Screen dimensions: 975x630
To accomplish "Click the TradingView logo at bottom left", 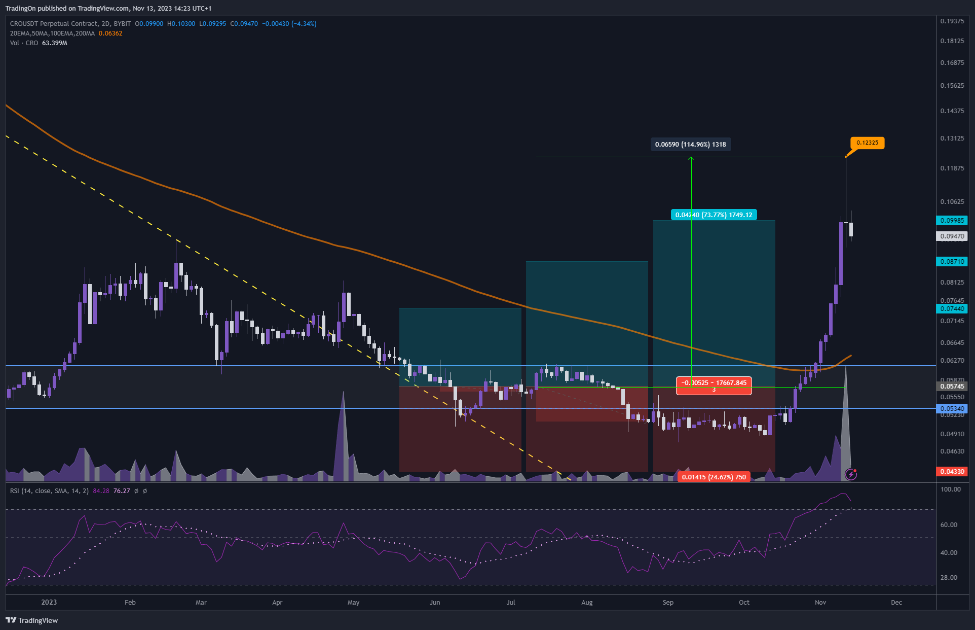I will 32,620.
